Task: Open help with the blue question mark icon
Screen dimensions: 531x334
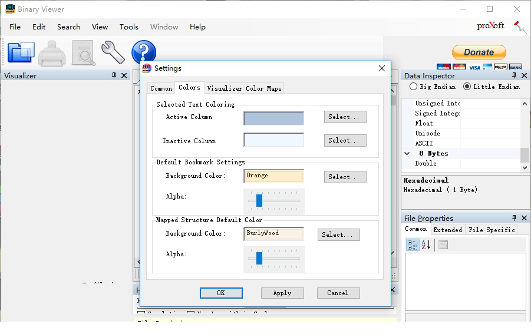Action: (144, 51)
